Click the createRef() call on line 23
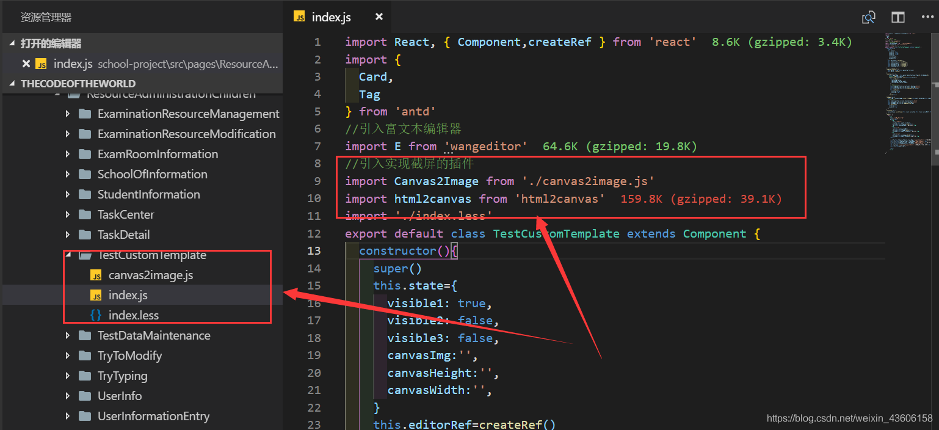Viewport: 939px width, 430px height. tap(518, 425)
